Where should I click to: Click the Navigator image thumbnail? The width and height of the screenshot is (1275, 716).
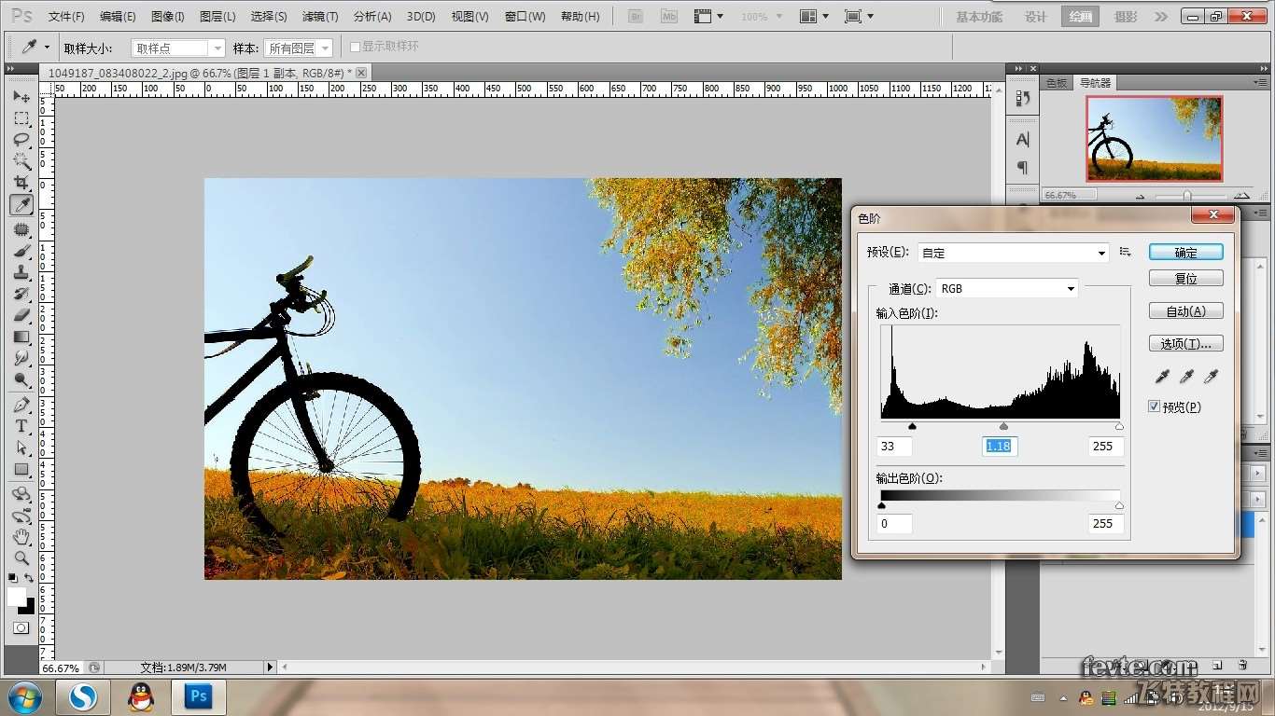point(1155,138)
